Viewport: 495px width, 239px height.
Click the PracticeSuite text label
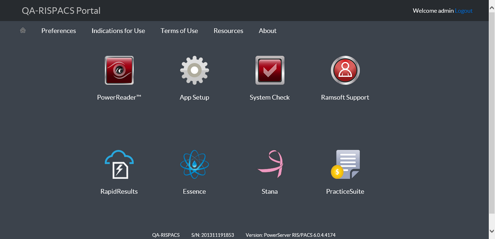point(345,191)
